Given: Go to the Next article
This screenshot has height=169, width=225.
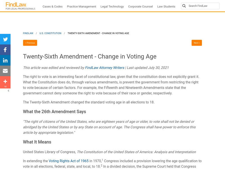Looking at the screenshot, I should [x=197, y=43].
